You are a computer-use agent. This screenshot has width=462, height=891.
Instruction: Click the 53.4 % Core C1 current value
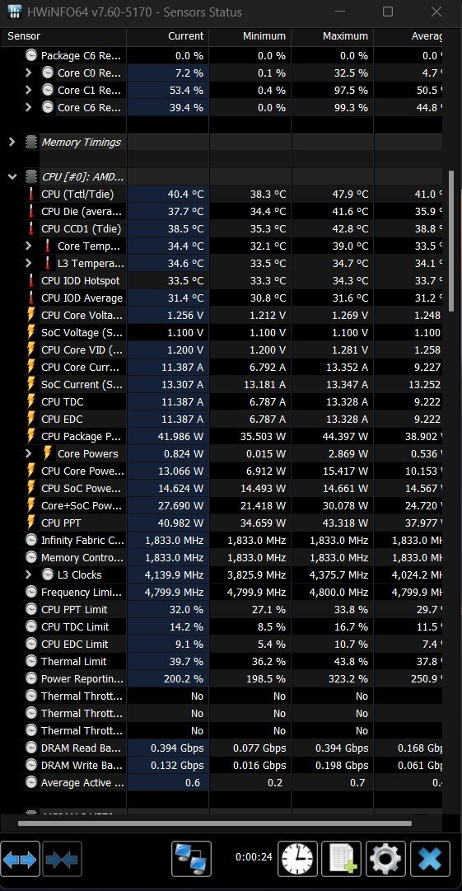click(x=186, y=90)
